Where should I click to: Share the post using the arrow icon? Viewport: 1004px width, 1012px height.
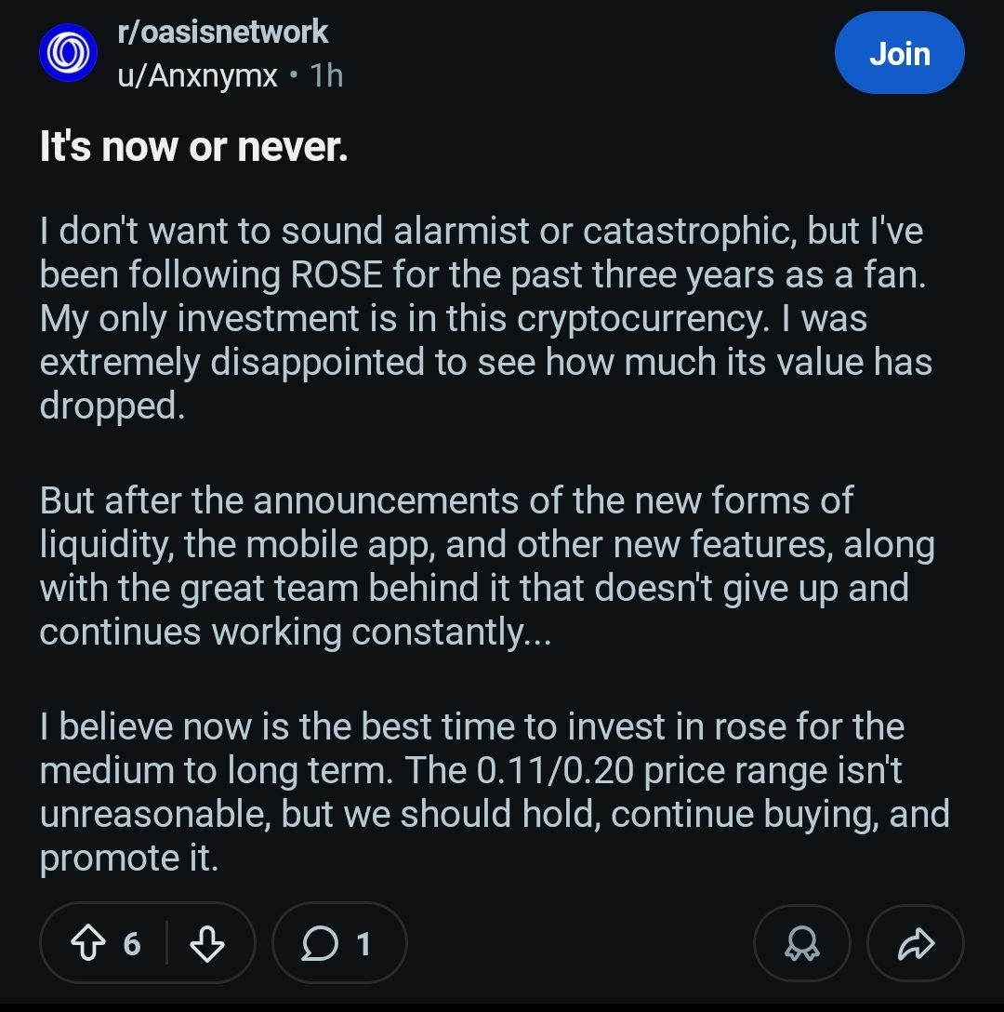click(x=915, y=944)
